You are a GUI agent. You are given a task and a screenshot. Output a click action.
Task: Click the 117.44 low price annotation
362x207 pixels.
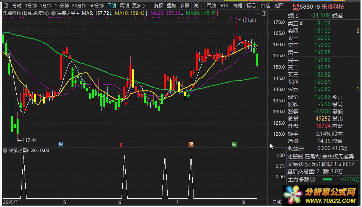[30, 140]
